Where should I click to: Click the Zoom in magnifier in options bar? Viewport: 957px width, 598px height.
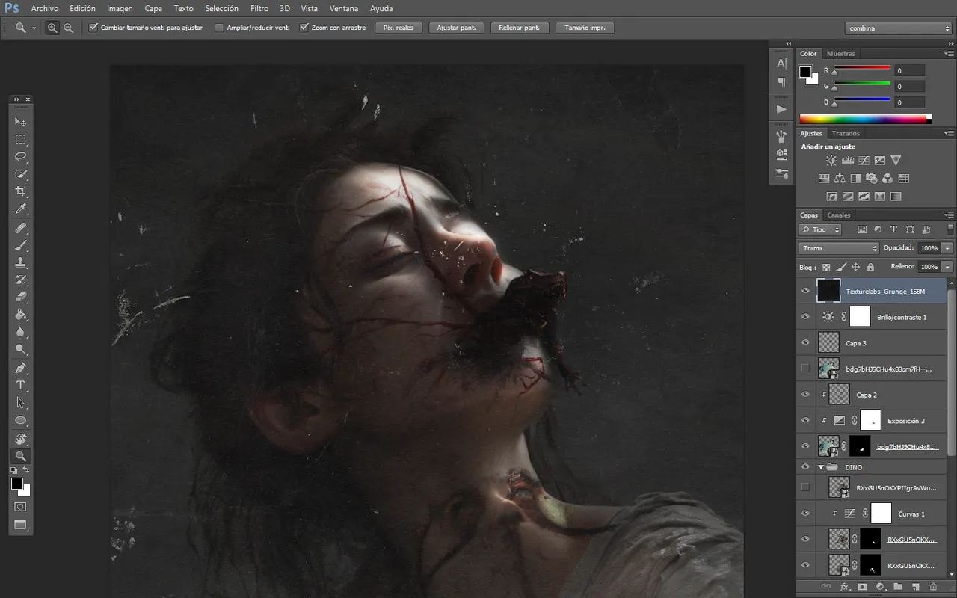(x=52, y=28)
